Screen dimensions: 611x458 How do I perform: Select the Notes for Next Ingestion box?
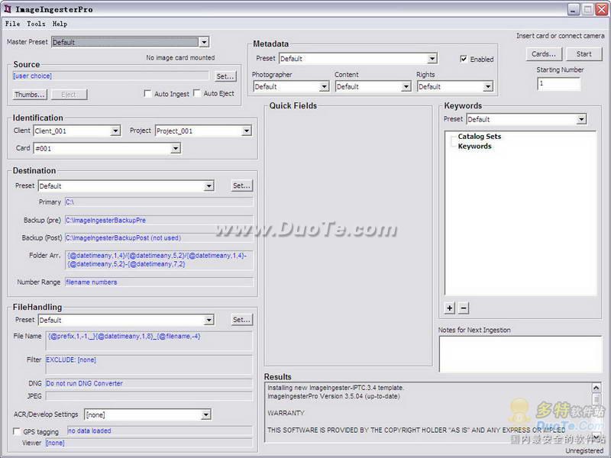click(x=521, y=354)
